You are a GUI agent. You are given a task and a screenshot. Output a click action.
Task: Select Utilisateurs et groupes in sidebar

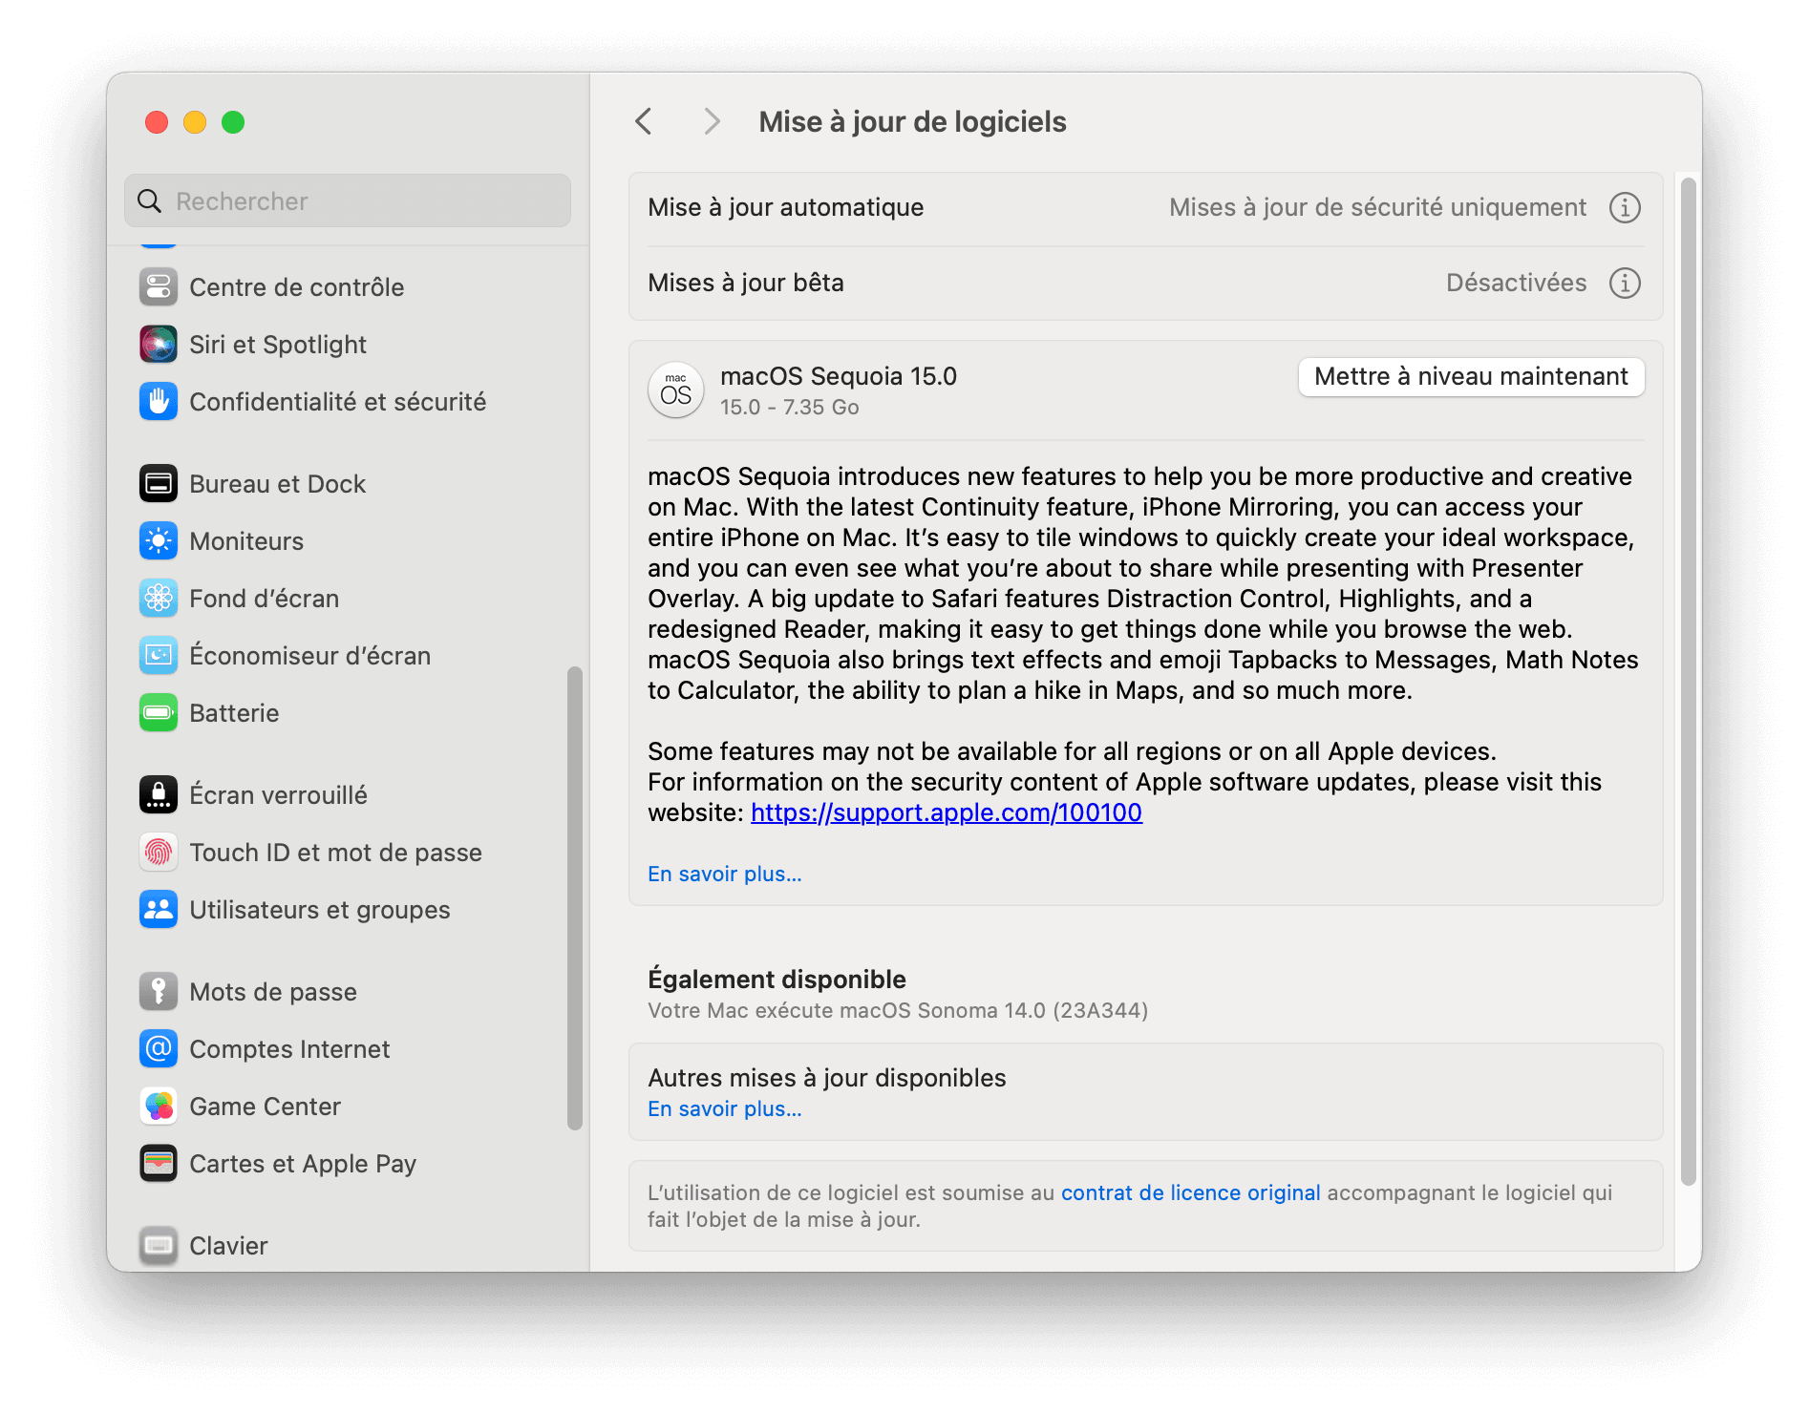point(348,910)
